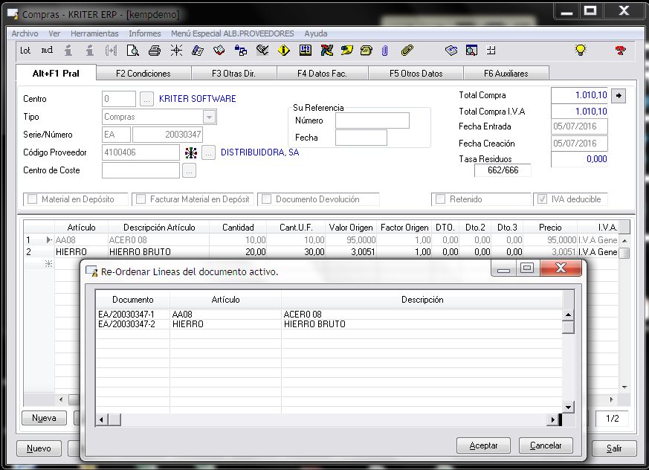
Task: Click the open red book icon
Action: click(219, 51)
